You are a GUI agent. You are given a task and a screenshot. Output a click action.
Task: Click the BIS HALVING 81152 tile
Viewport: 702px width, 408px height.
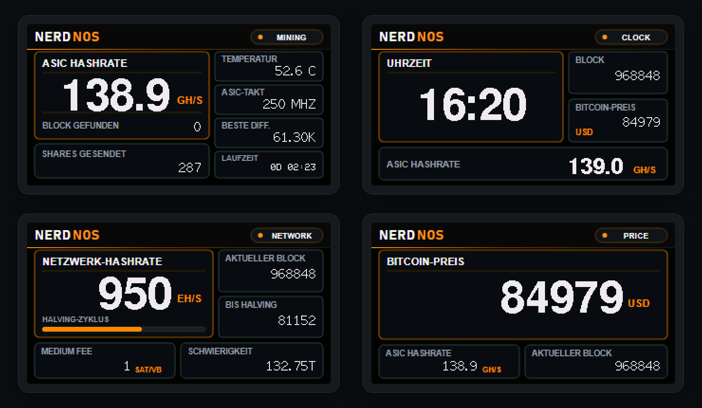click(271, 317)
